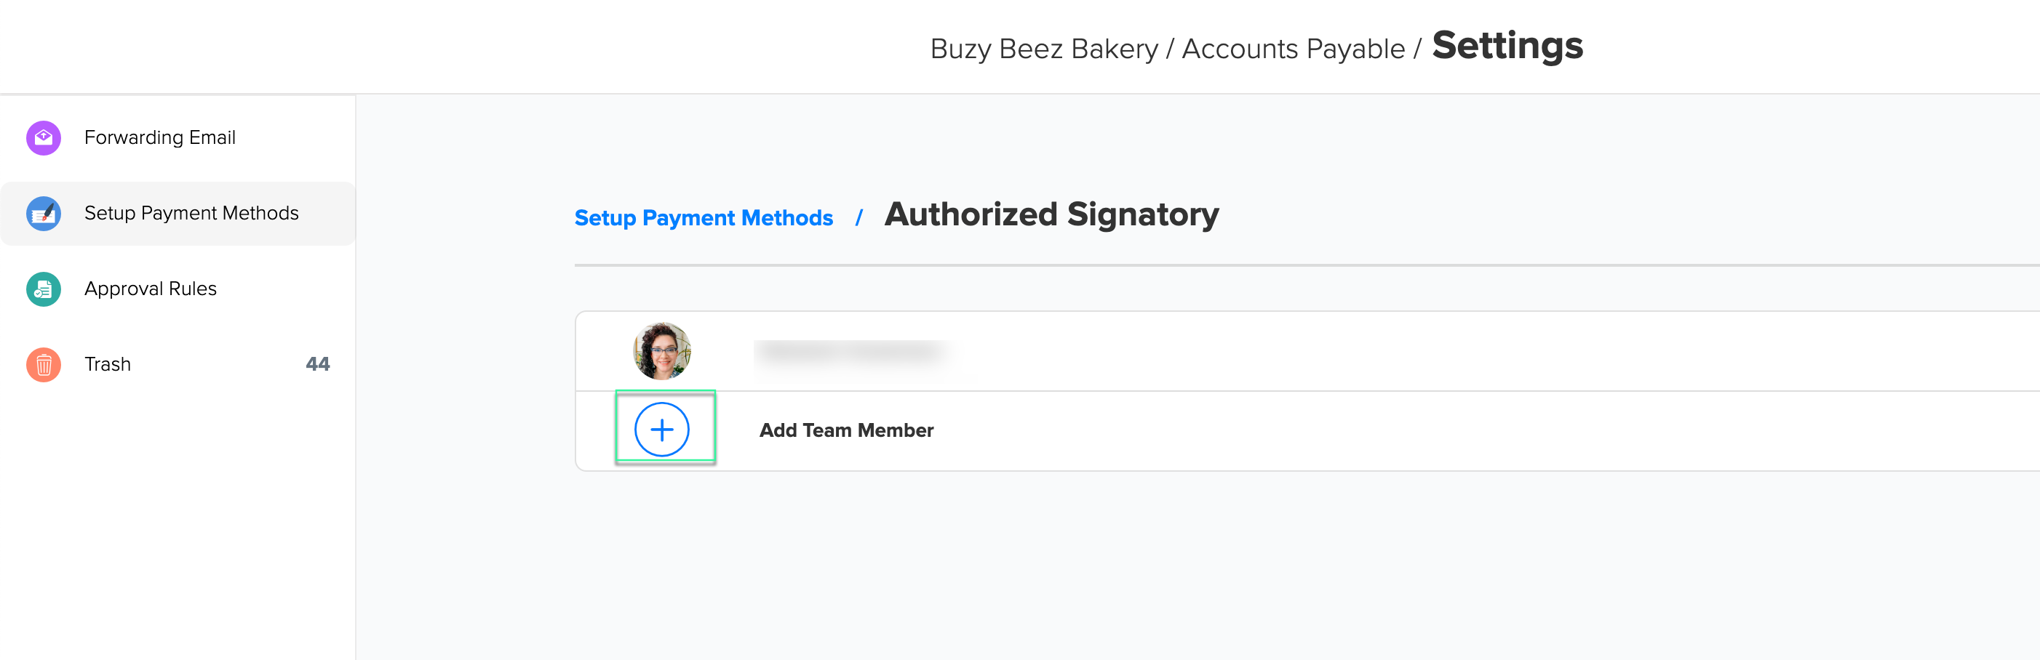Click the teal Approval Rules document icon
Screen dimensions: 2040x660
[43, 288]
